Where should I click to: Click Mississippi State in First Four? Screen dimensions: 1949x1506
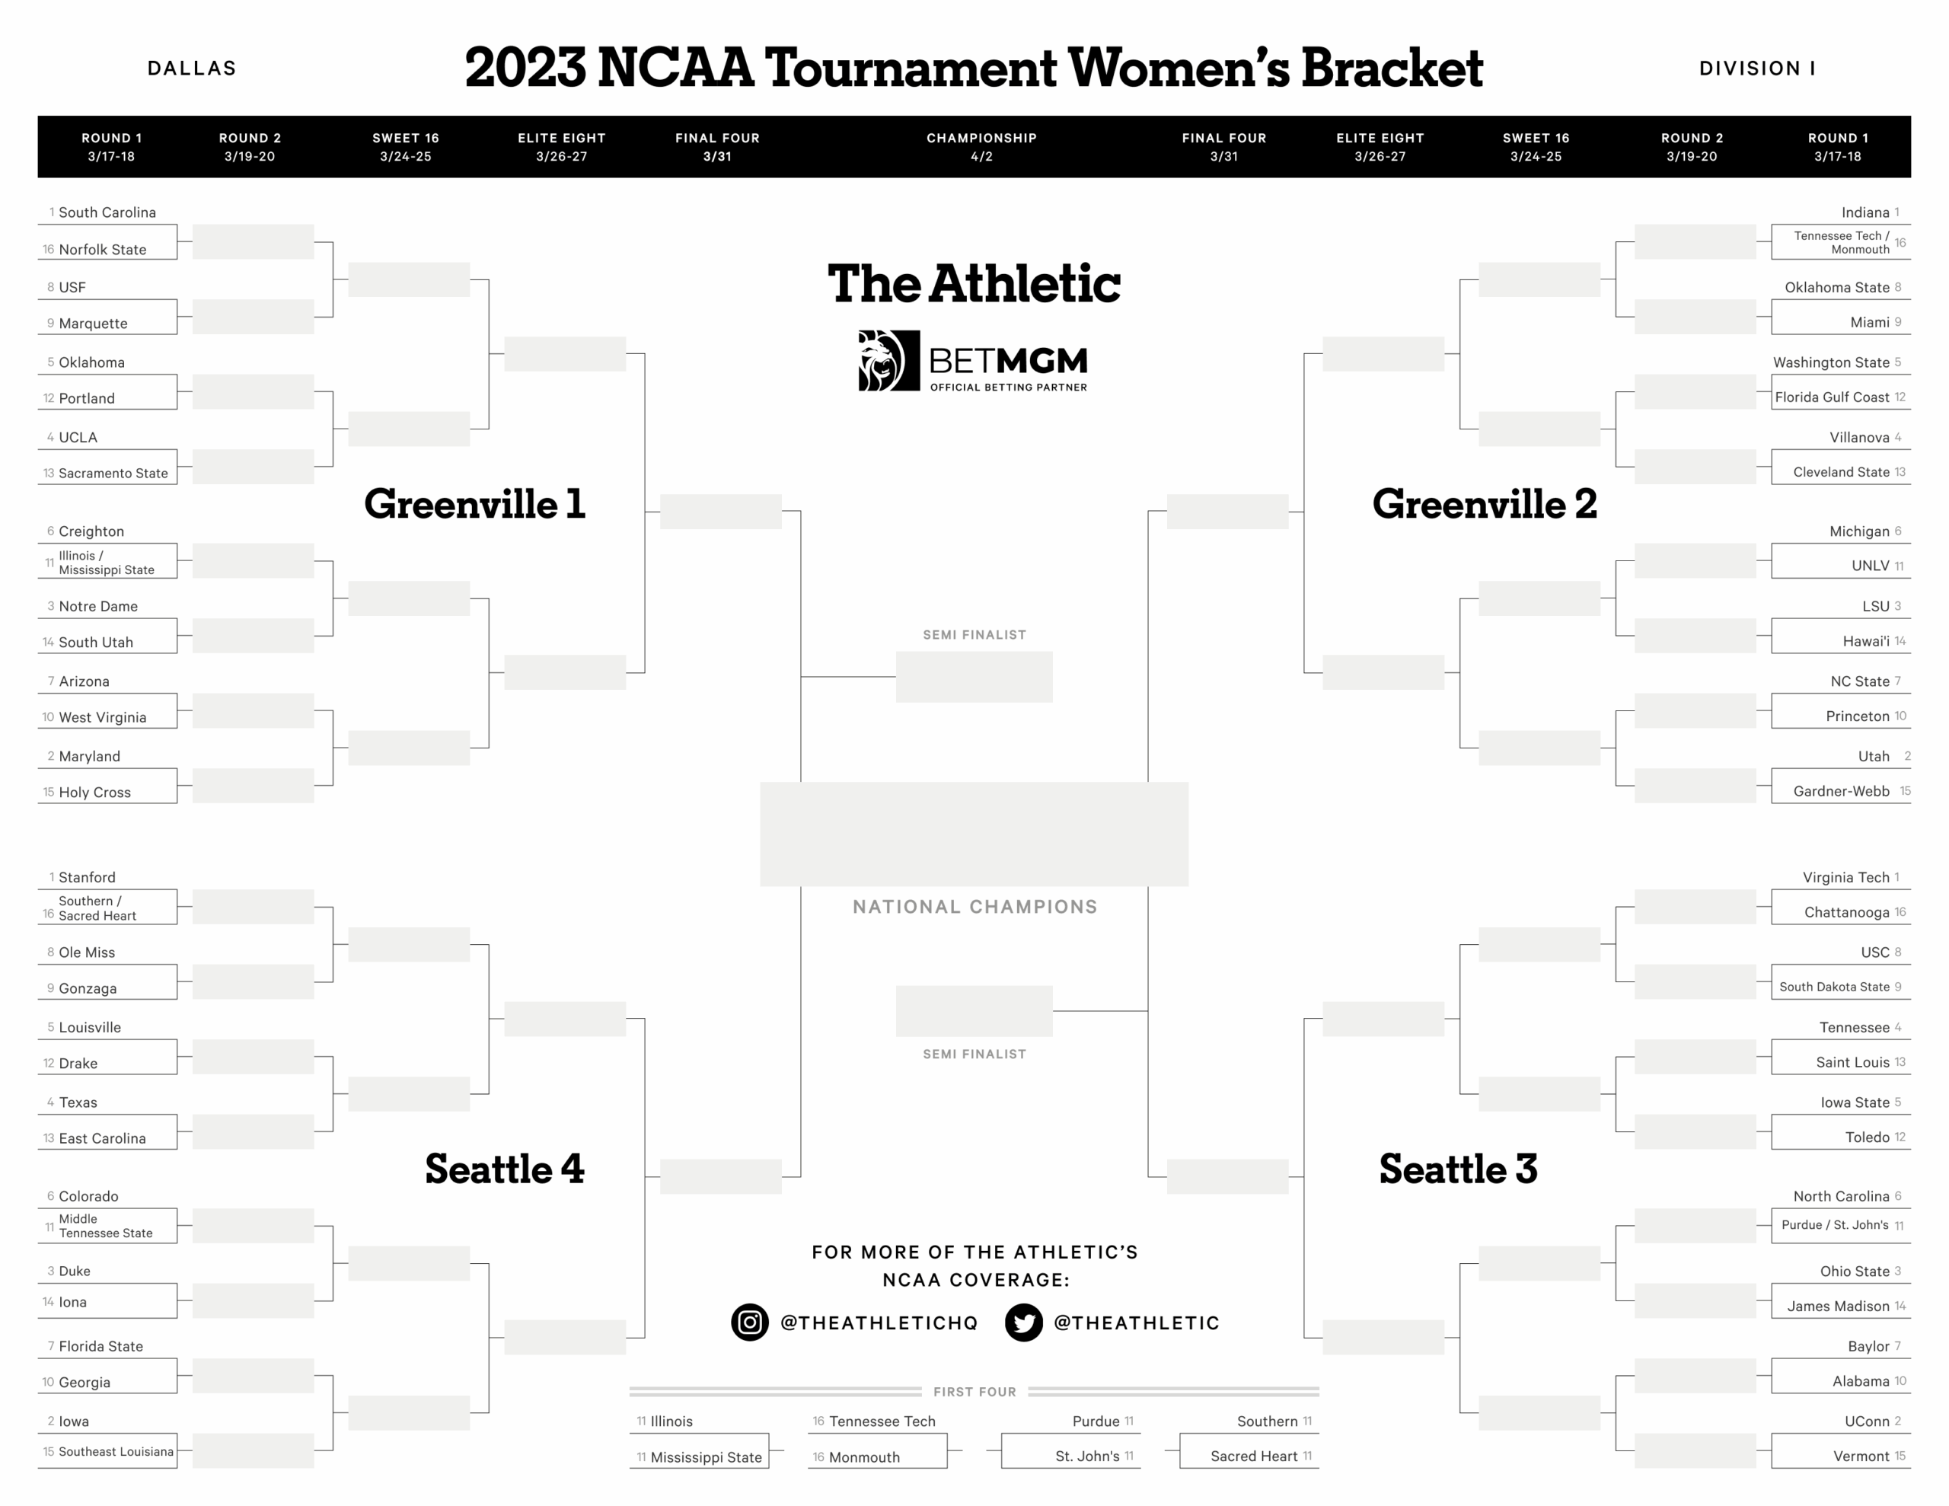tap(705, 1457)
